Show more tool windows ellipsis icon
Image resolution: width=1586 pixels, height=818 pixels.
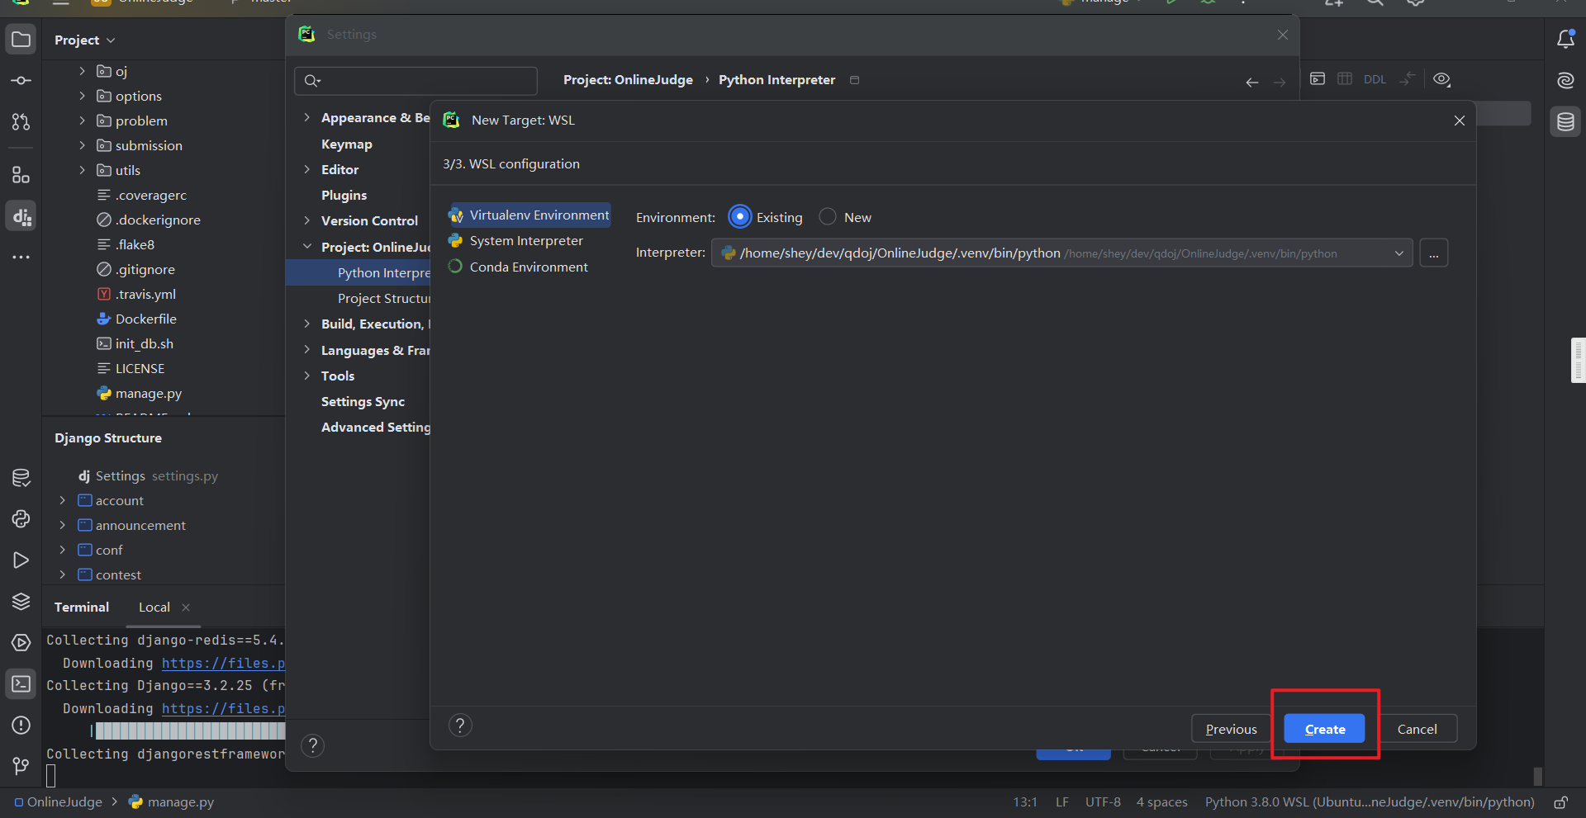21,258
